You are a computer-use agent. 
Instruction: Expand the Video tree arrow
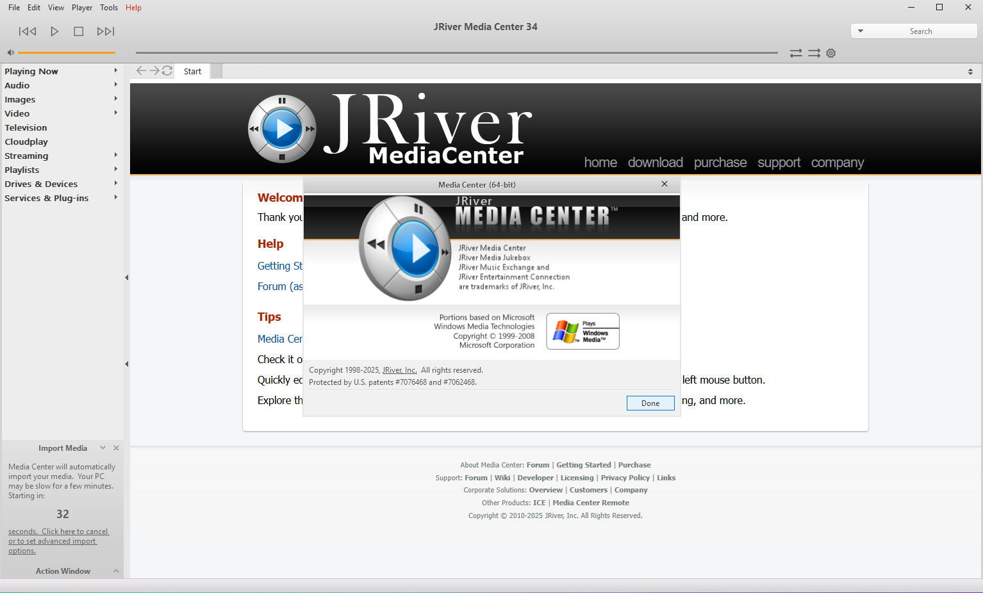pos(115,113)
